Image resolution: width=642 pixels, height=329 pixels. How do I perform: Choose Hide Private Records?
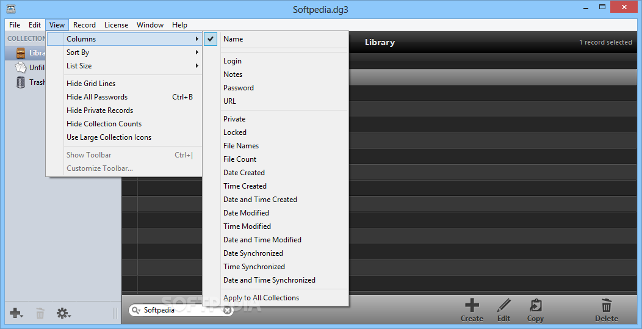(x=124, y=110)
